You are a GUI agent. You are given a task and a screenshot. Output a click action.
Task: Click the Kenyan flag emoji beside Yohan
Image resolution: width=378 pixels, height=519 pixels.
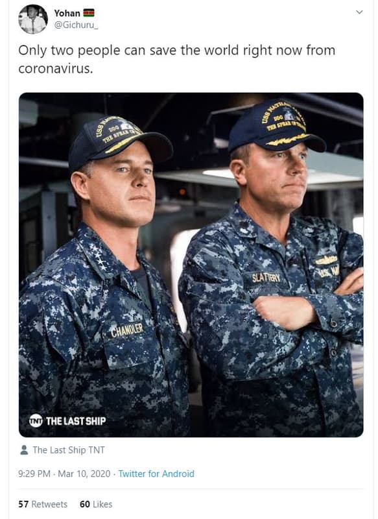(89, 13)
